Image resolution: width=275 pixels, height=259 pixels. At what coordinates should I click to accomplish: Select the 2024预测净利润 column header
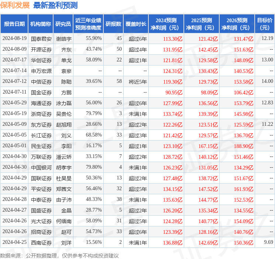[x=166, y=24]
